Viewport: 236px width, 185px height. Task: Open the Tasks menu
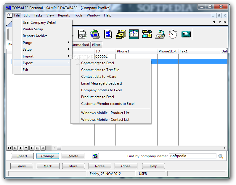click(38, 15)
